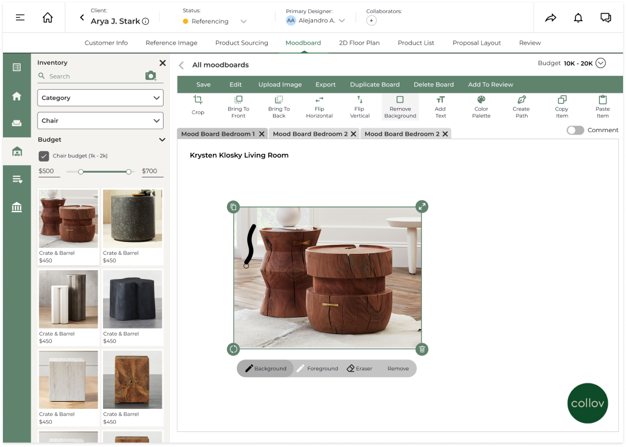Image resolution: width=626 pixels, height=447 pixels.
Task: Select the Background brush option
Action: click(265, 368)
